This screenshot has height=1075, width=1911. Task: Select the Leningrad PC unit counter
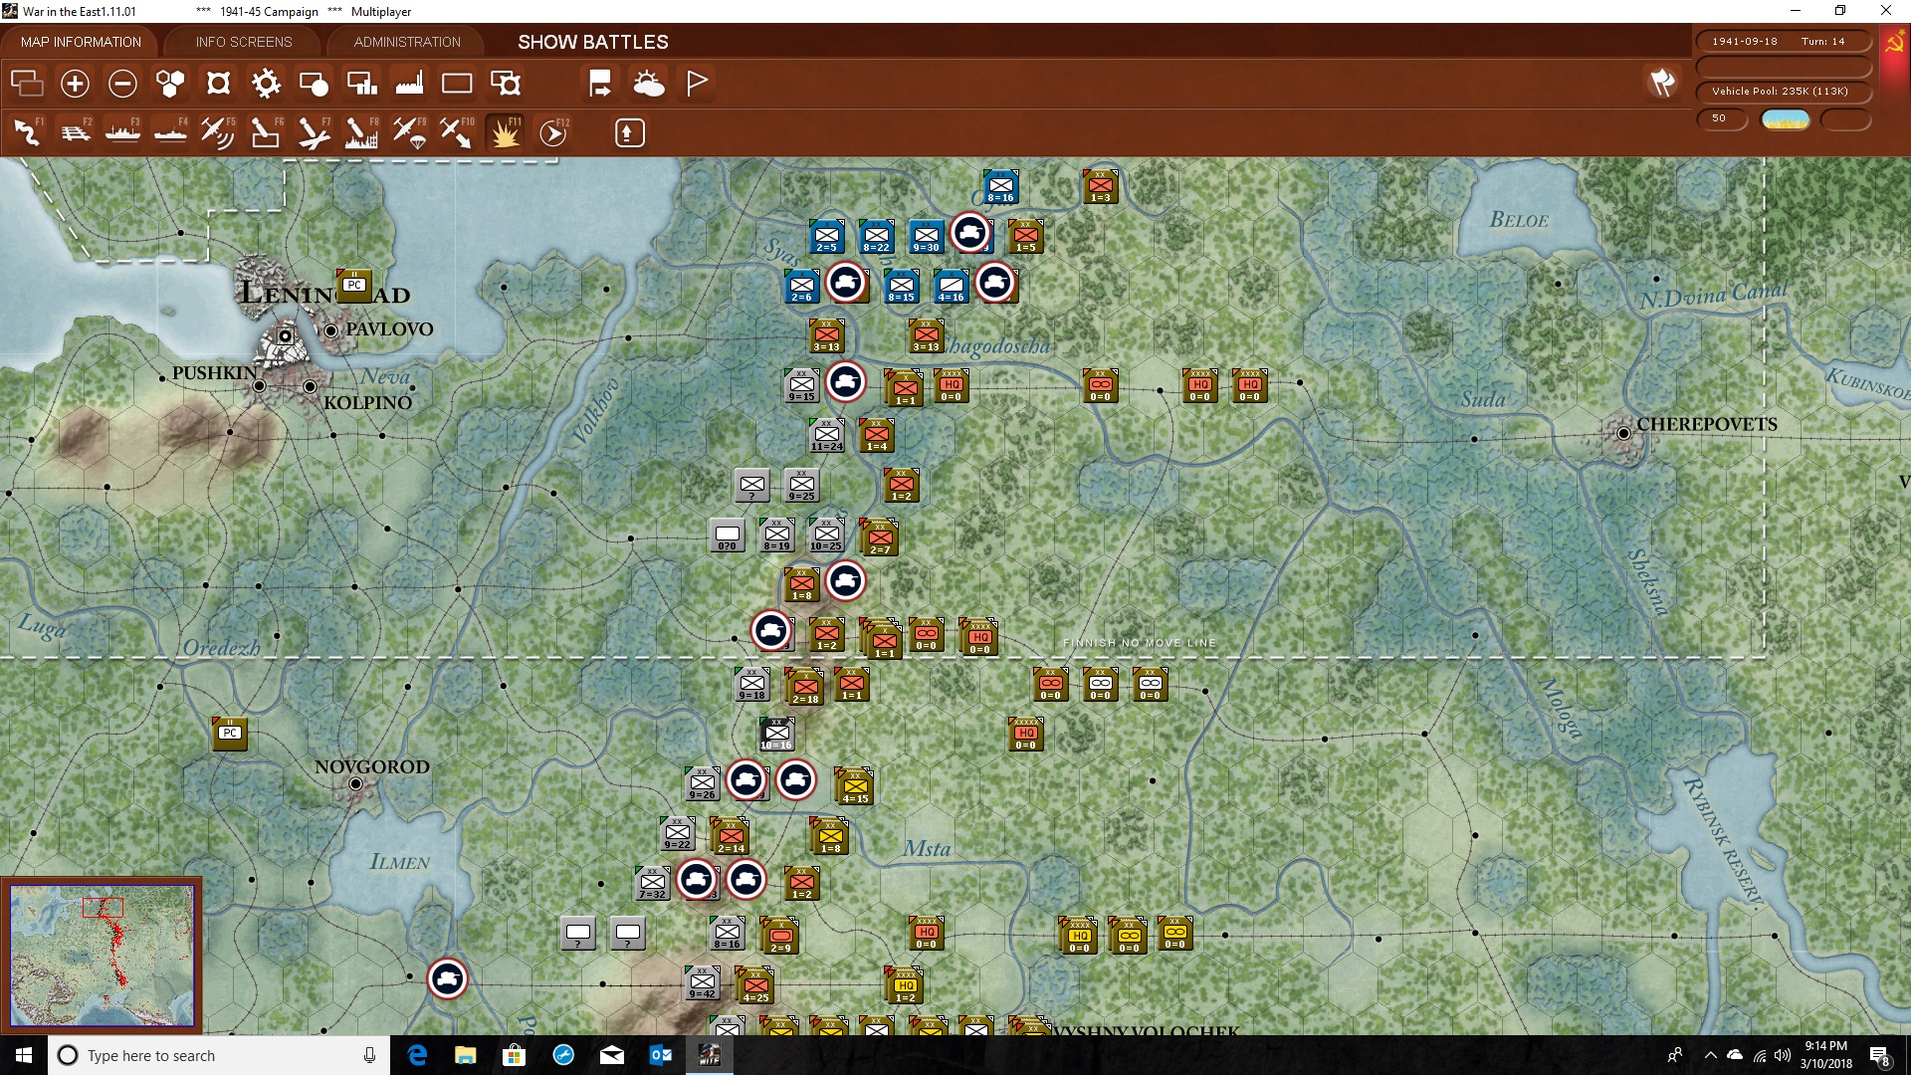point(354,285)
